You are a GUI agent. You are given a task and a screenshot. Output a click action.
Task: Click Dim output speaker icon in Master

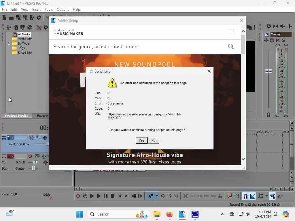tap(283, 26)
